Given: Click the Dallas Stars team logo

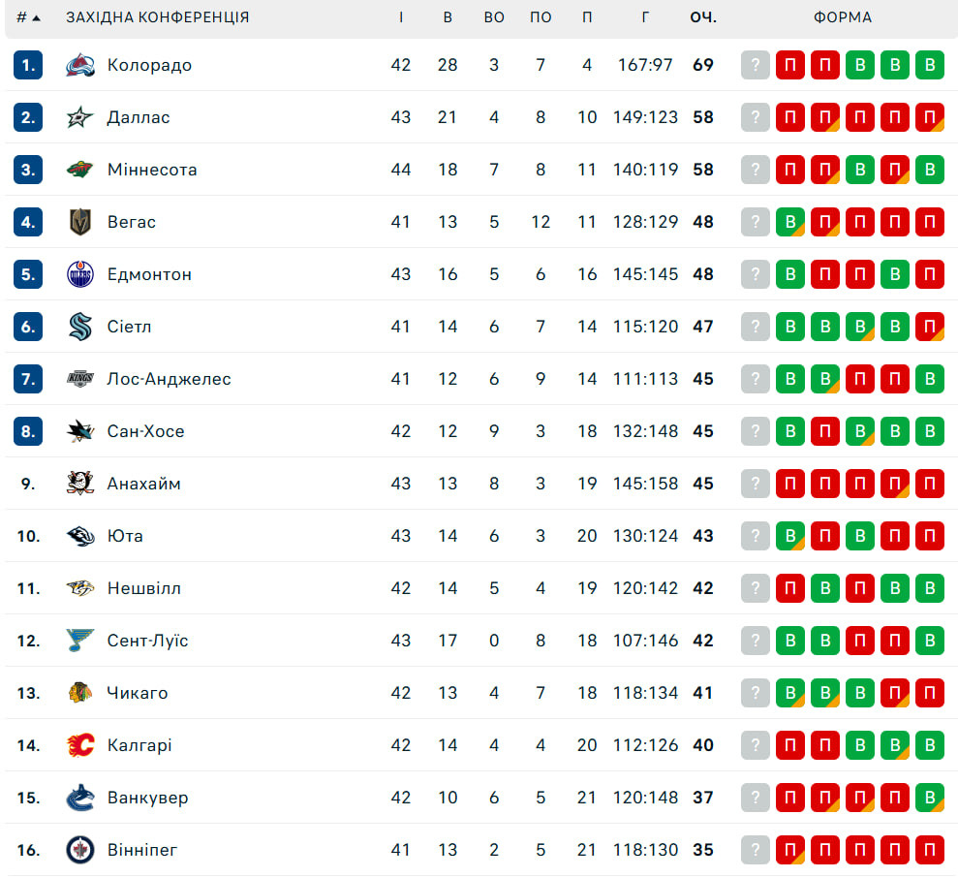Looking at the screenshot, I should tap(80, 117).
